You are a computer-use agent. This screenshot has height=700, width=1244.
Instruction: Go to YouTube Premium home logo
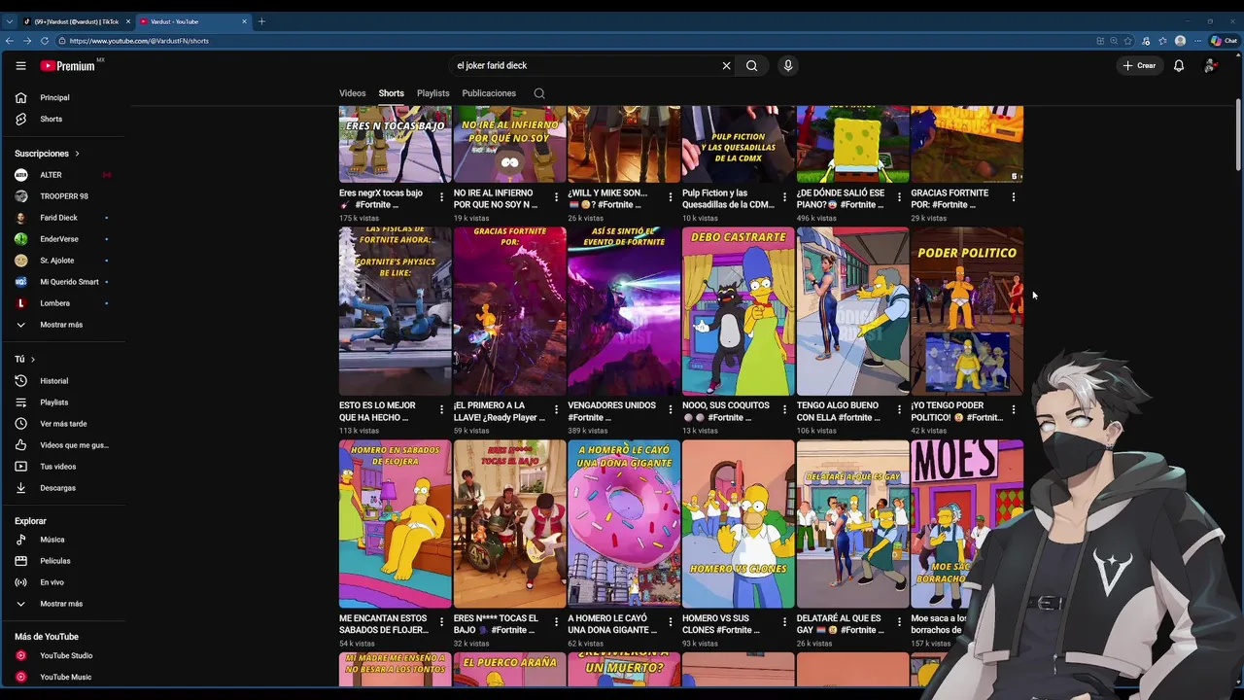pos(68,65)
